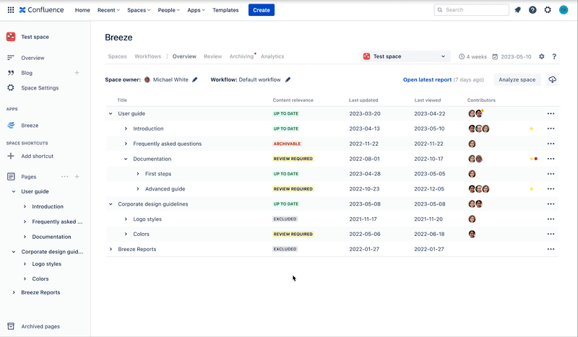Click the Search input field
This screenshot has width=578, height=337.
pyautogui.click(x=472, y=10)
